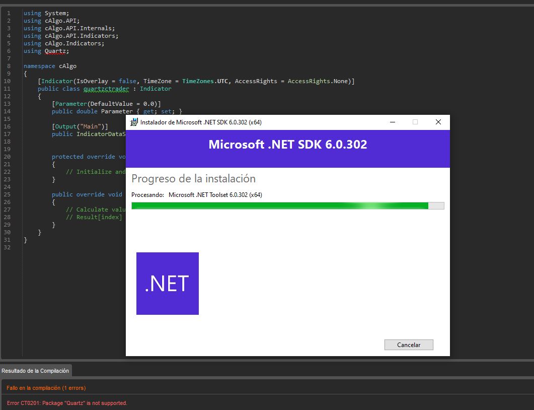Click the installation progress bar
This screenshot has width=534, height=410.
(288, 206)
